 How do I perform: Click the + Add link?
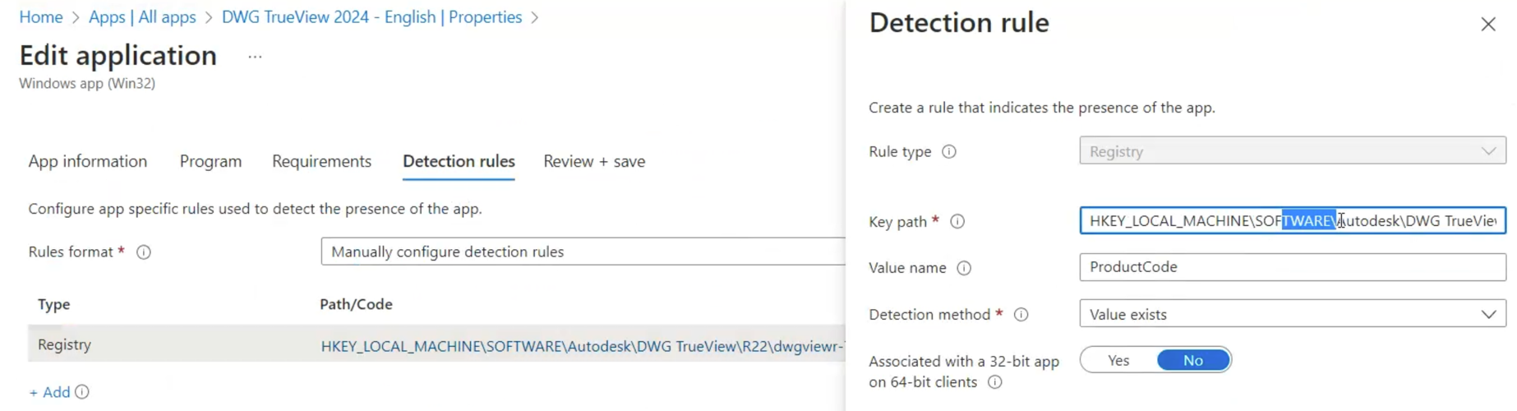49,392
